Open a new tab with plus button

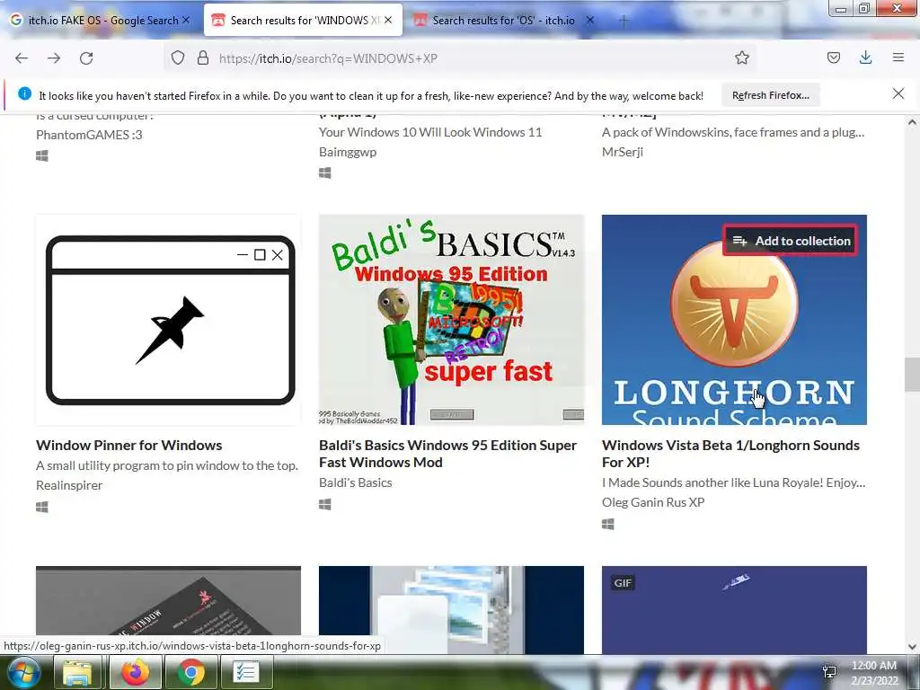click(624, 22)
